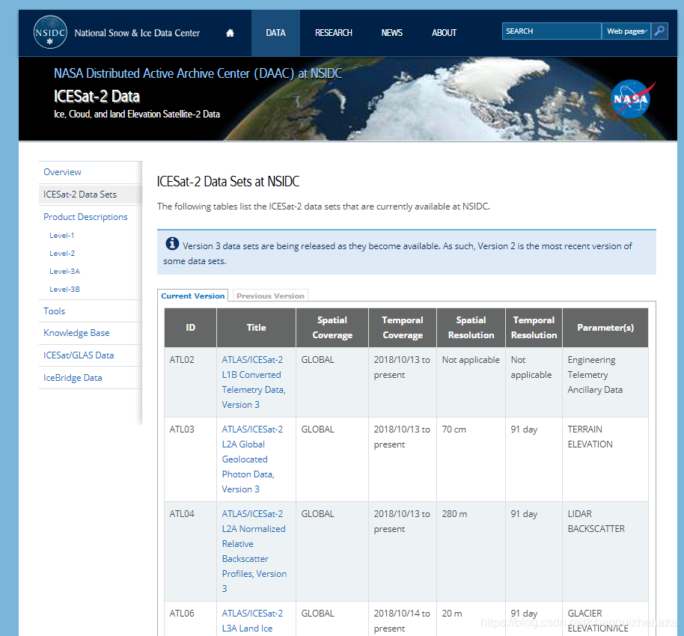This screenshot has width=684, height=636.
Task: Go to home via house icon
Action: [230, 33]
